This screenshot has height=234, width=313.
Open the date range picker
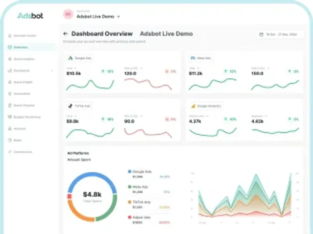tap(280, 34)
